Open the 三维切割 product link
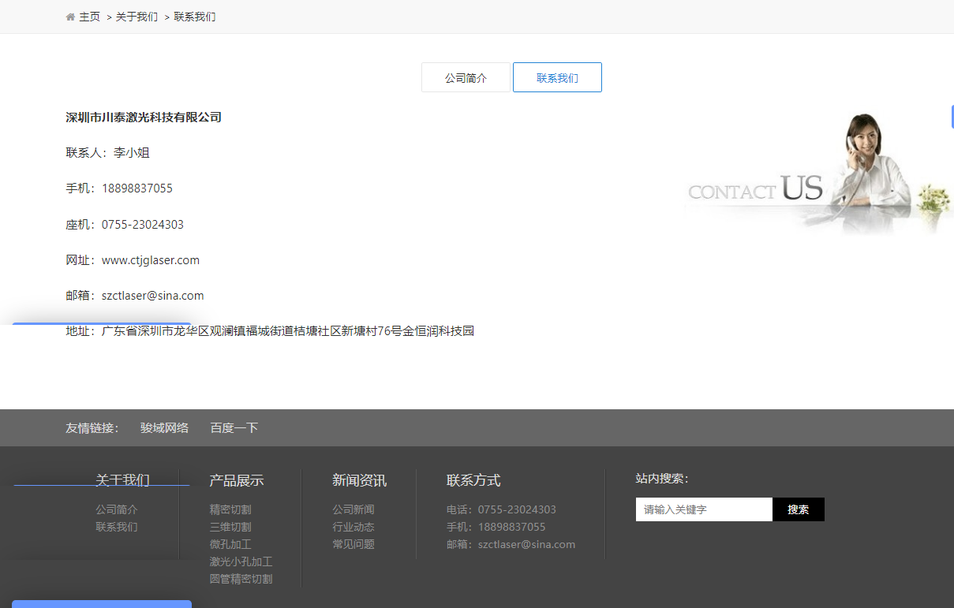 (x=230, y=527)
